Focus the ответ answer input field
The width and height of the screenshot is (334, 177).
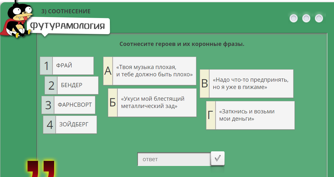click(174, 159)
